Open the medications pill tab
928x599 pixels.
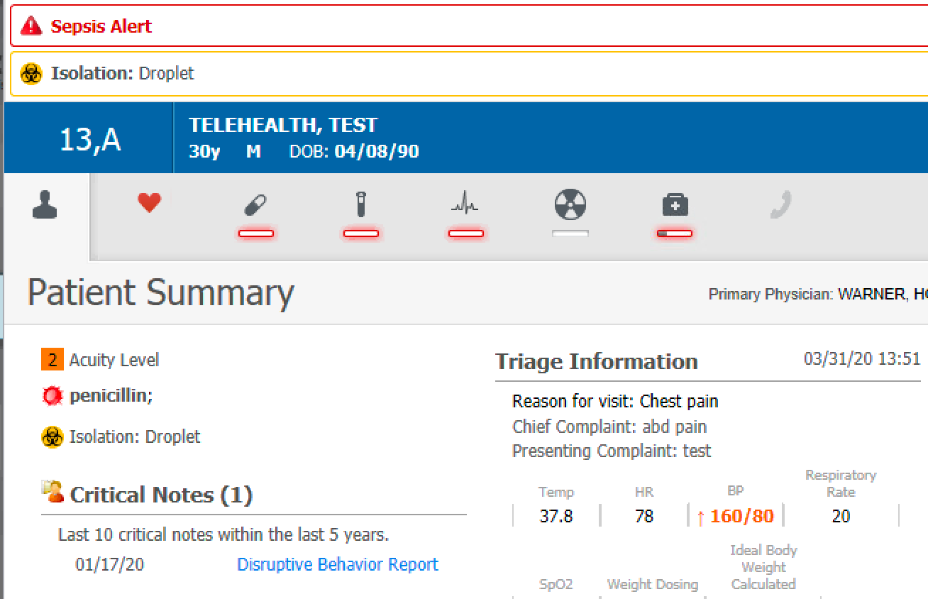coord(255,206)
